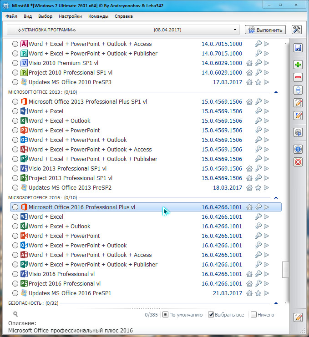Click the magnifier search icon
The image size is (309, 337).
[x=15, y=314]
